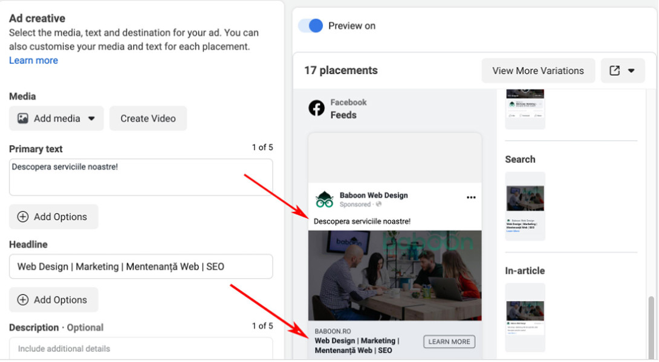Open dropdown arrow beside share preview icon
The height and width of the screenshot is (362, 659).
click(631, 71)
